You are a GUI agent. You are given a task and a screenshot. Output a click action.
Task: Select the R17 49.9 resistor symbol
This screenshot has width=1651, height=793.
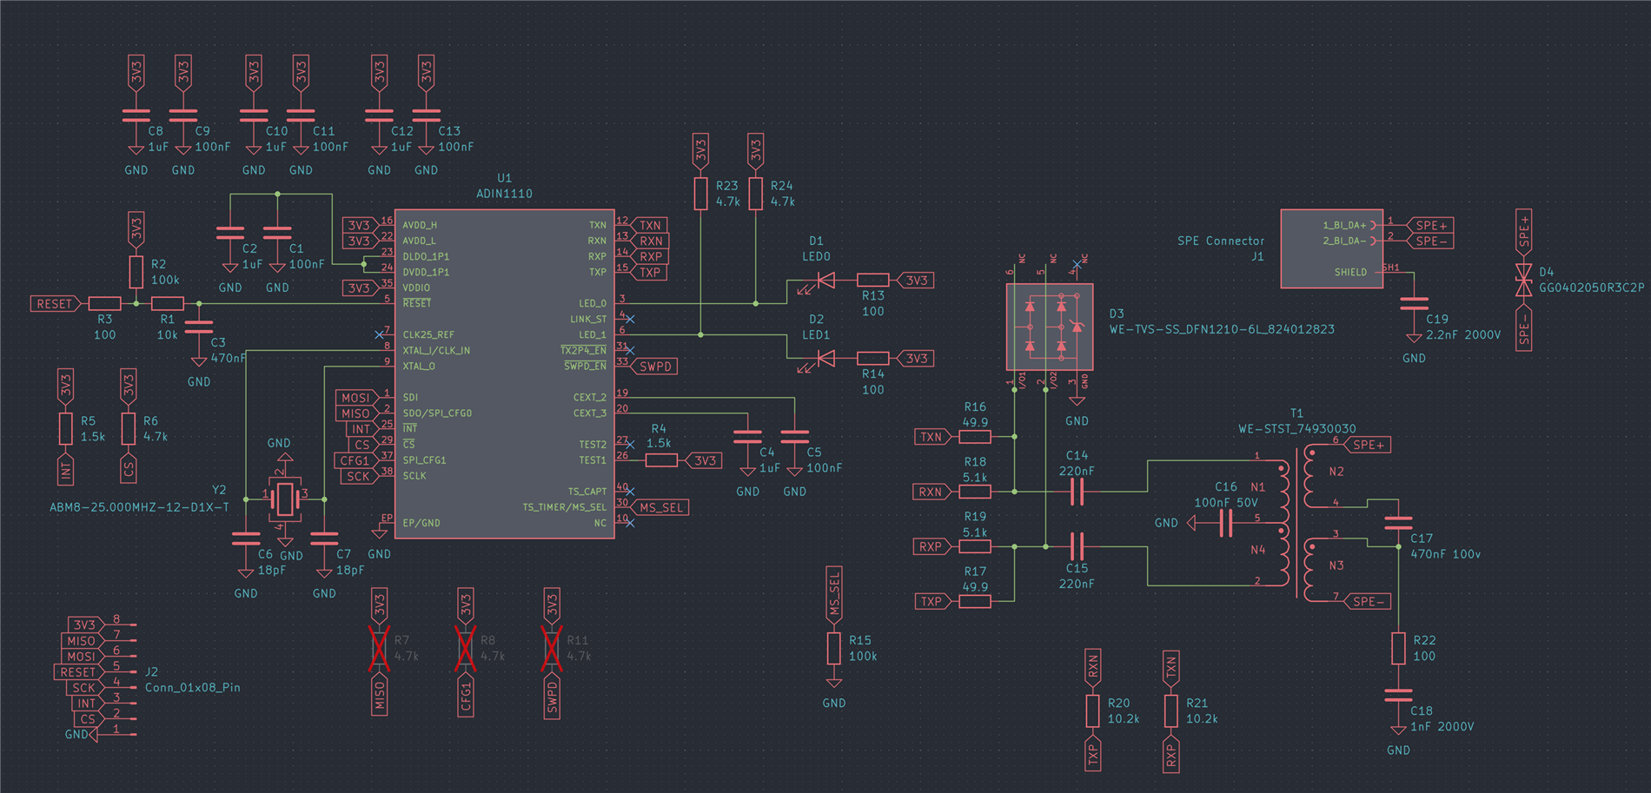(x=975, y=601)
